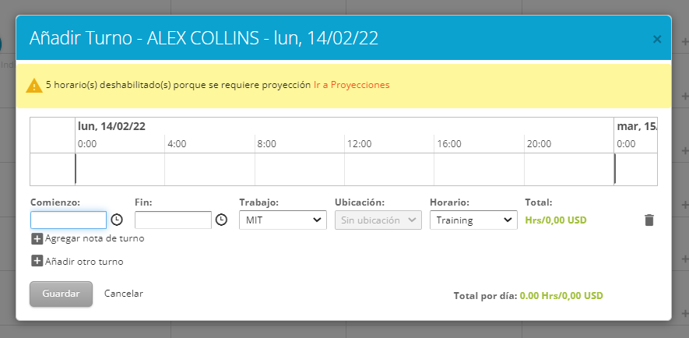Click into the Fin end time field

[173, 220]
